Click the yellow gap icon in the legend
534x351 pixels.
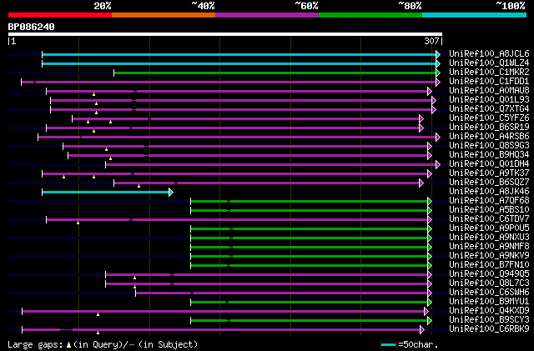tap(68, 345)
